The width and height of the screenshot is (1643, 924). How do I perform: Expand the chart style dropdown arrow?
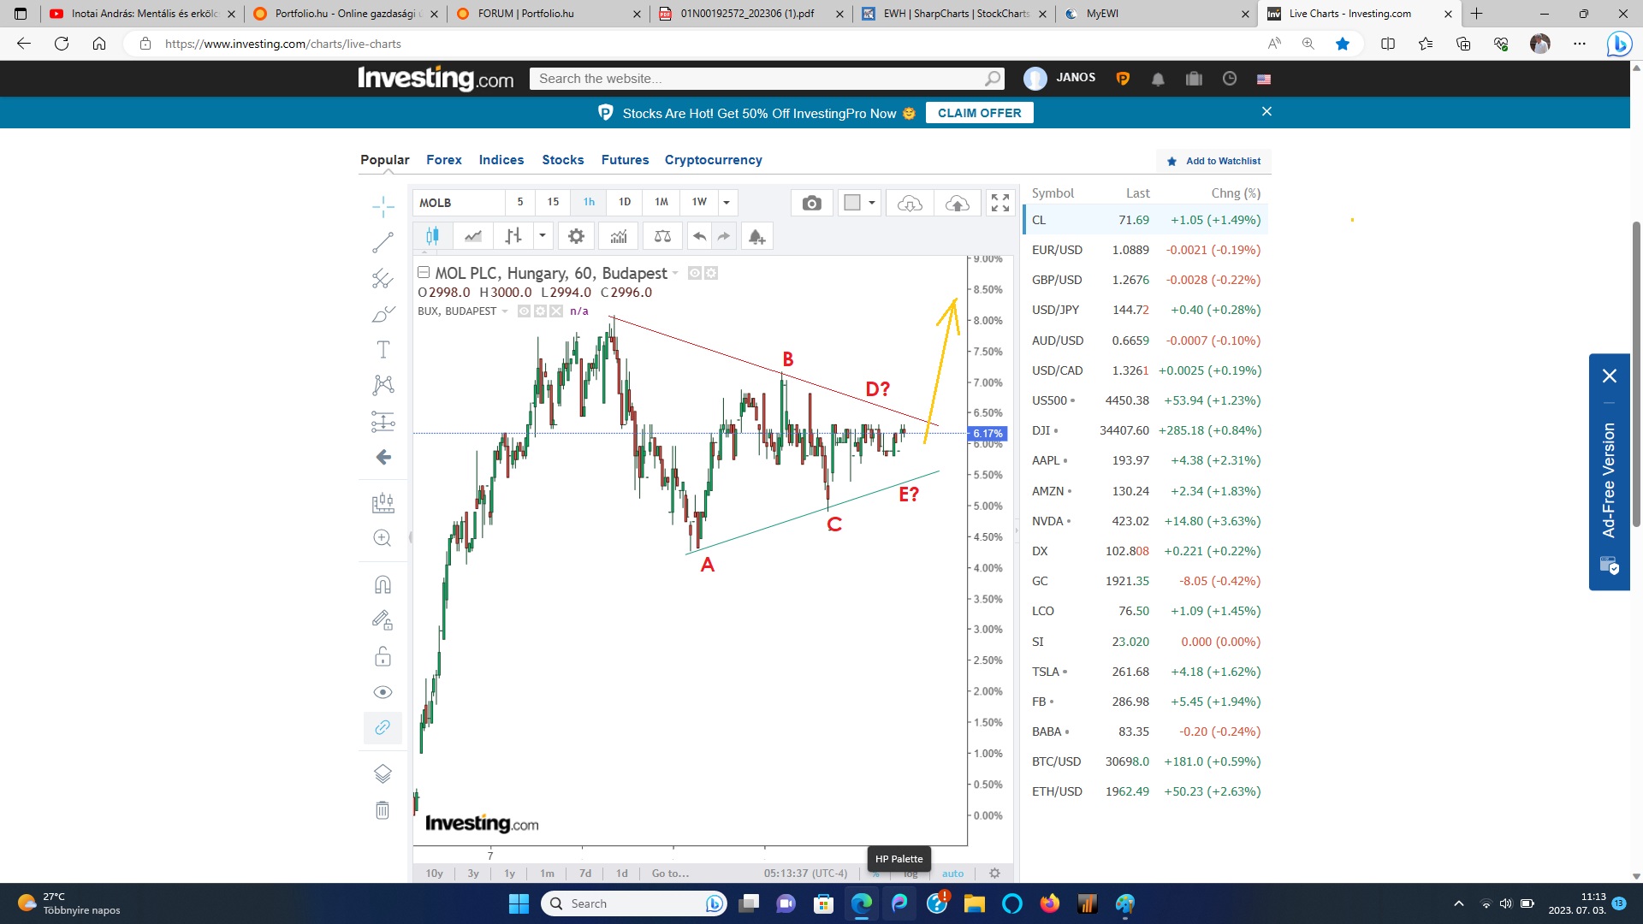click(543, 236)
